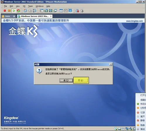Select the 忙碌 busy status menu item
Image resolution: width=146 pixels, height=131 pixels.
(x=141, y=113)
